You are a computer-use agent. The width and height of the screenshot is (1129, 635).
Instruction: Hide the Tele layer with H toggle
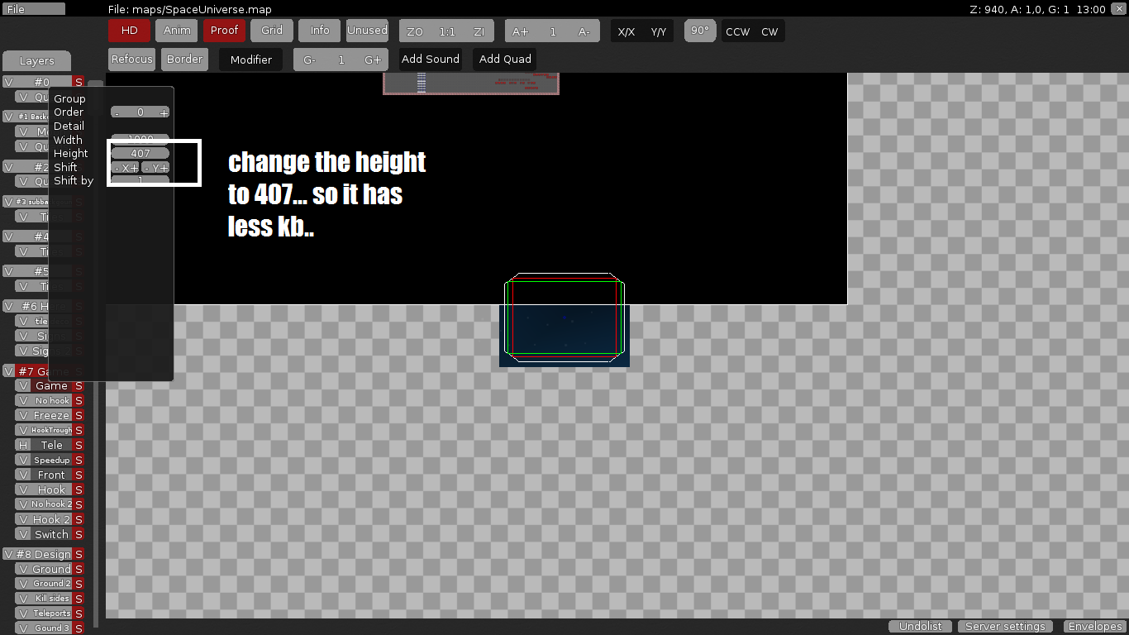point(23,445)
